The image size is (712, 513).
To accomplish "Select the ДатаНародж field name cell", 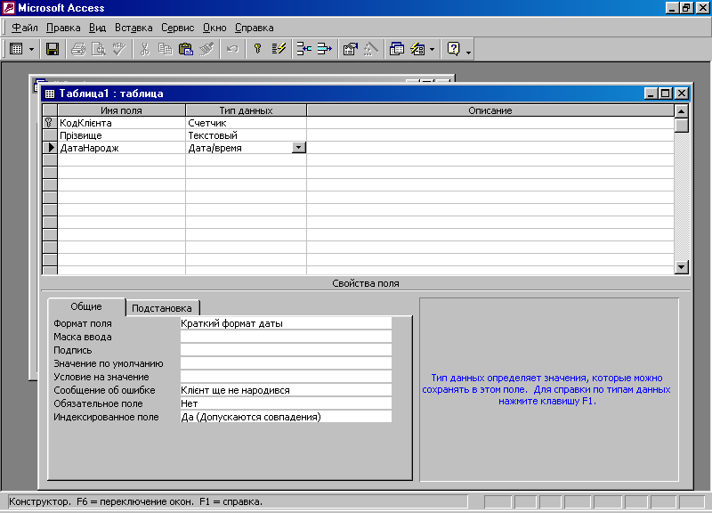I will pos(121,148).
